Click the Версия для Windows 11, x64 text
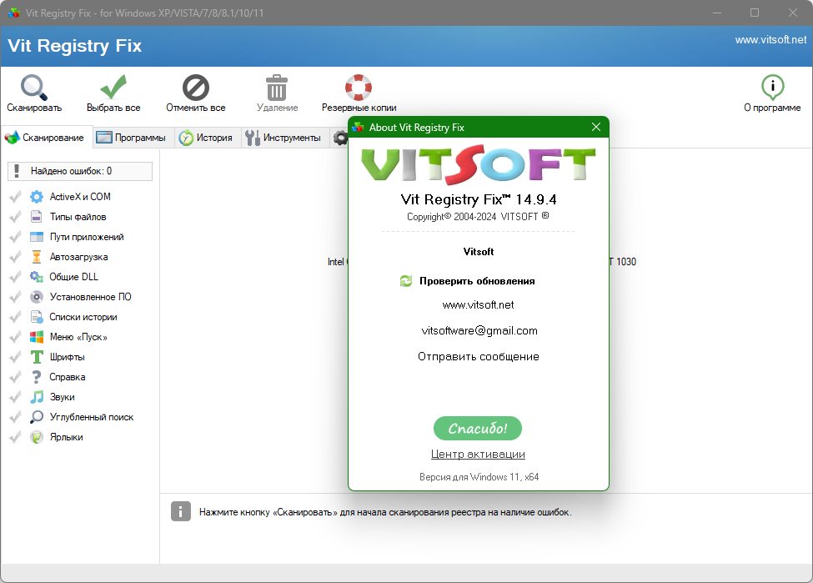 479,477
